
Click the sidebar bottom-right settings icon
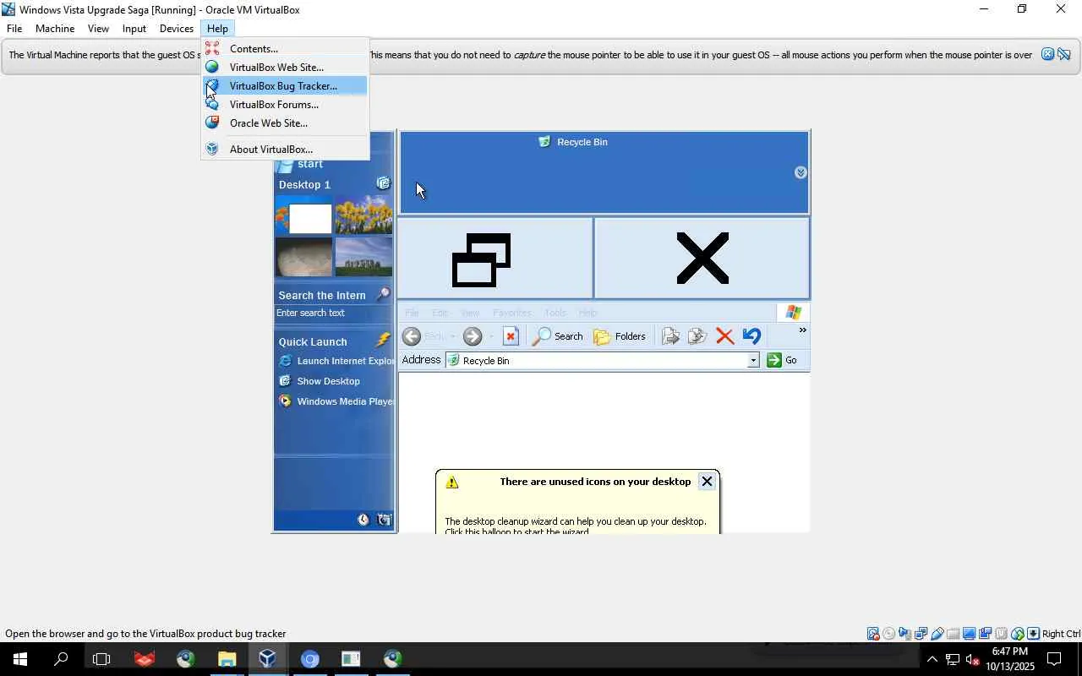click(385, 520)
